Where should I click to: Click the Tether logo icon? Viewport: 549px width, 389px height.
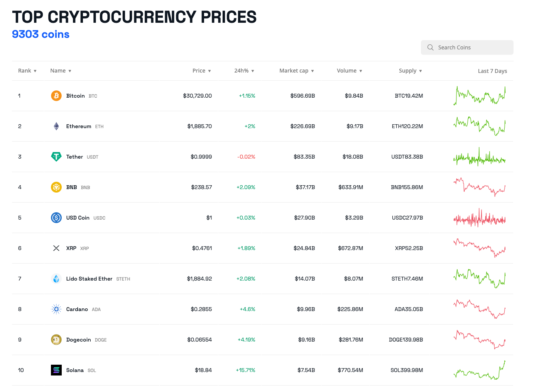[x=56, y=157]
